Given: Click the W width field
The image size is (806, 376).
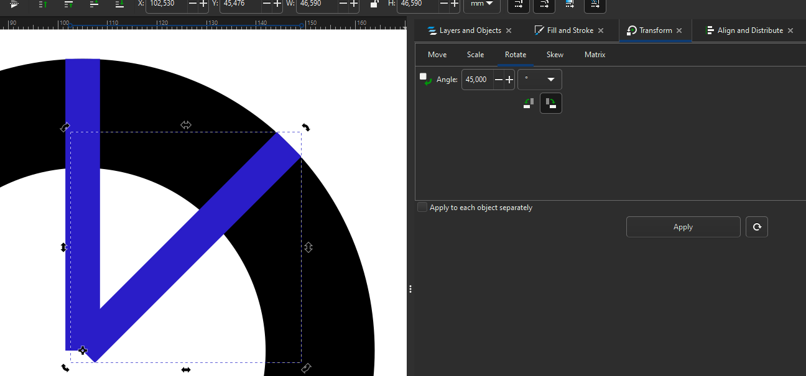Looking at the screenshot, I should pos(317,4).
